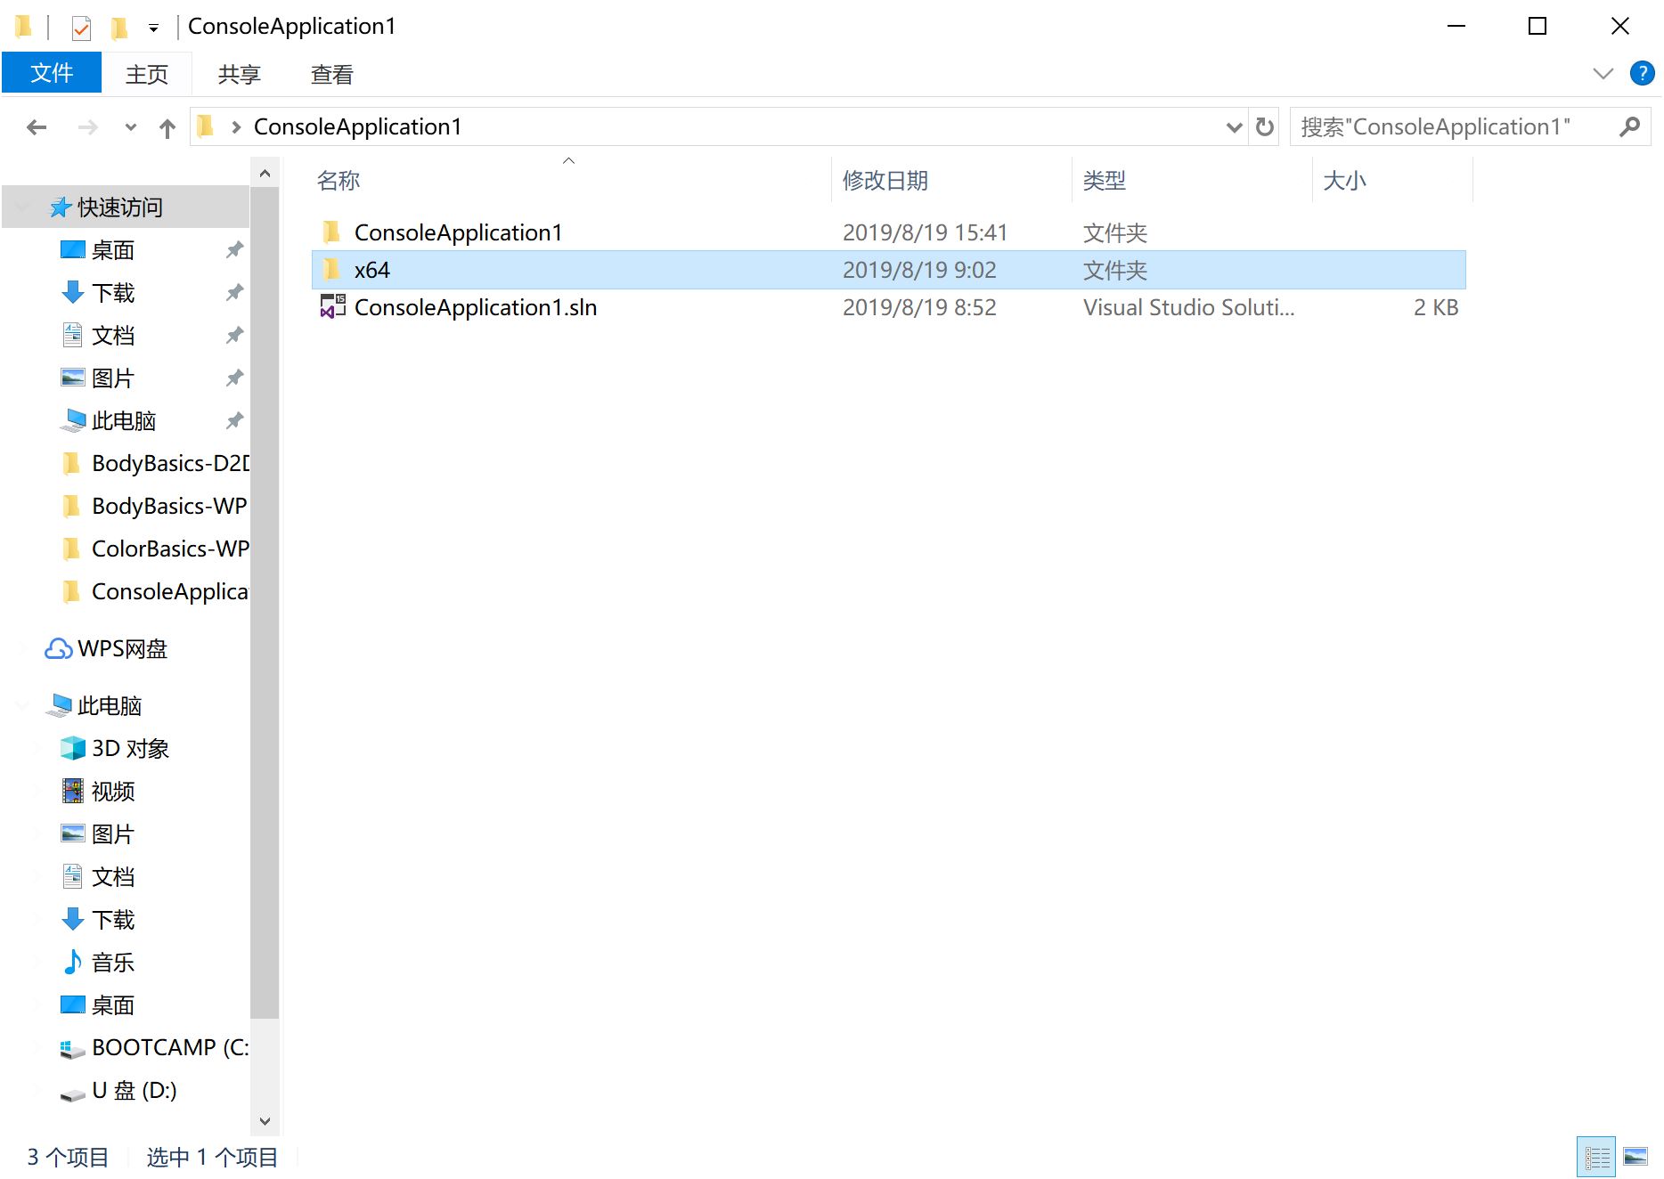
Task: Click the Forward navigation arrow
Action: coord(87,127)
